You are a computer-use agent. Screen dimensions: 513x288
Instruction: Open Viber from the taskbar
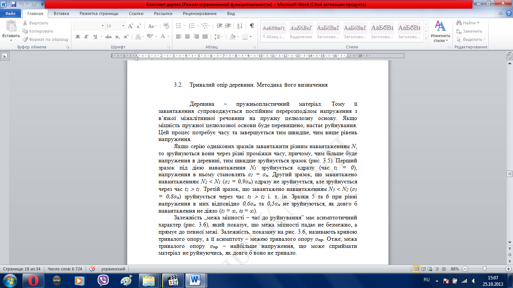(x=103, y=280)
